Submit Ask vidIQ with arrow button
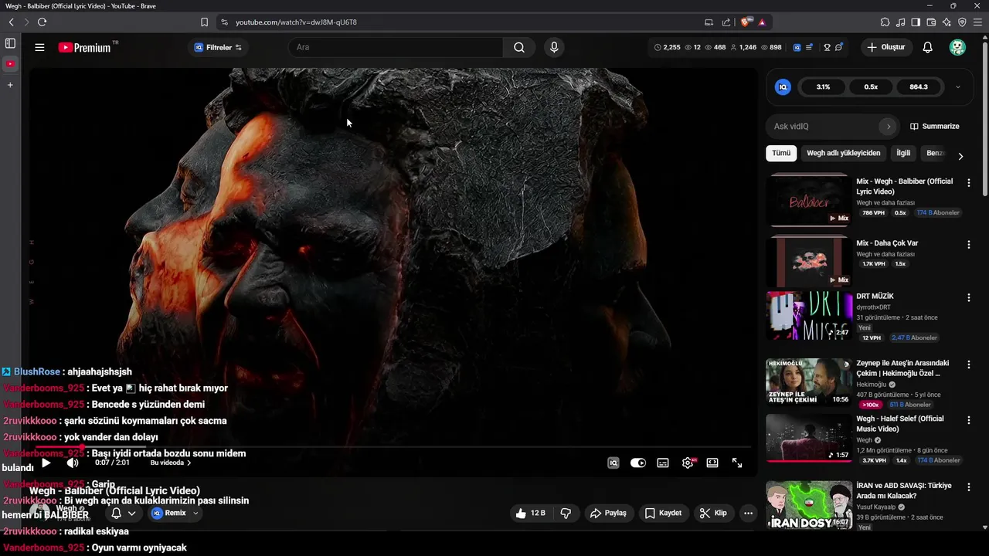Screen dimensions: 989x556 tap(889, 126)
